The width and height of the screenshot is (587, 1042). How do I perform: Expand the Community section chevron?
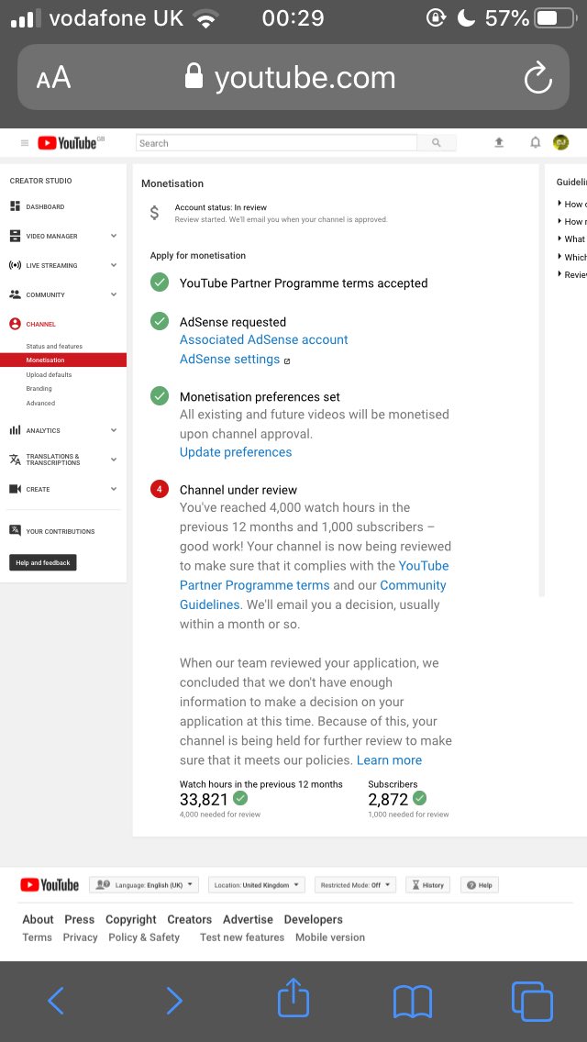[x=114, y=294]
